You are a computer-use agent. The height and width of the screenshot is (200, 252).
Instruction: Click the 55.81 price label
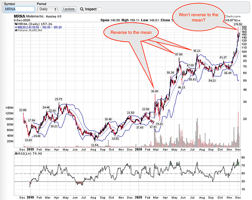point(192,80)
